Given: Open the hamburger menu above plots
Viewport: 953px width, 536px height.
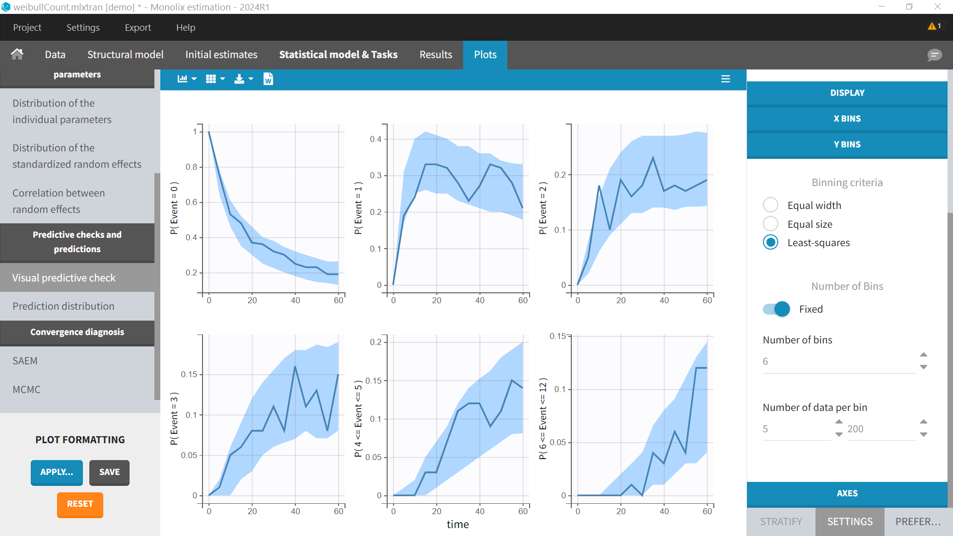Looking at the screenshot, I should coord(725,79).
